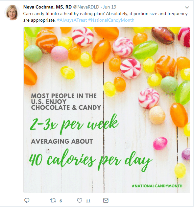Click the green #NATIONALCANDYMONTH watermark in image
Image resolution: width=194 pixels, height=207 pixels.
(157, 186)
